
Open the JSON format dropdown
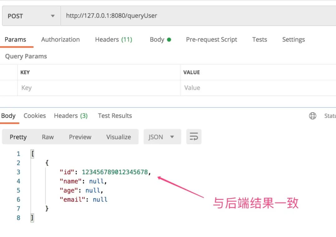tap(162, 137)
